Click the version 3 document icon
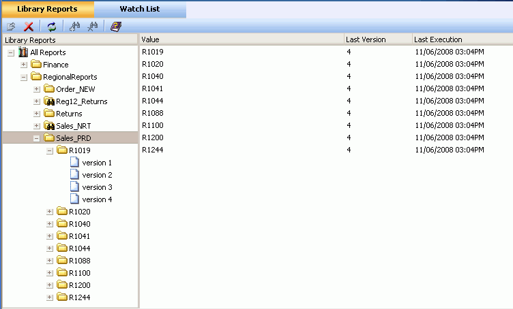Image resolution: width=513 pixels, height=309 pixels. pyautogui.click(x=74, y=186)
